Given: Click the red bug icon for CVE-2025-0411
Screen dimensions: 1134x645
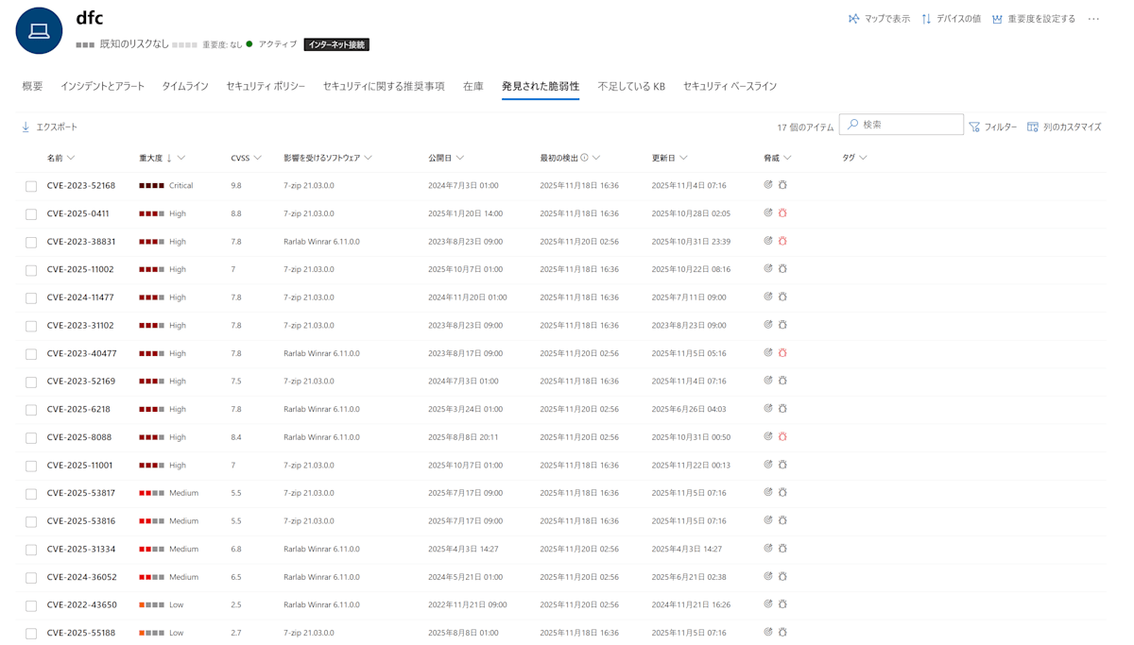Looking at the screenshot, I should 782,213.
